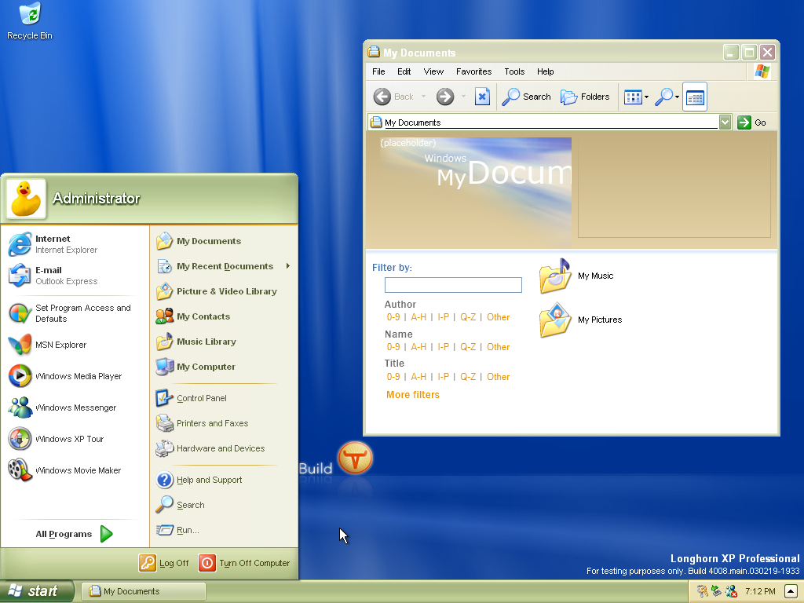Toggle the Folders pane button
Image resolution: width=804 pixels, height=603 pixels.
tap(585, 97)
